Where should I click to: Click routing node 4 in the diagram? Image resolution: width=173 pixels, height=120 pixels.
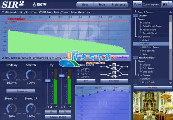[x=114, y=76]
